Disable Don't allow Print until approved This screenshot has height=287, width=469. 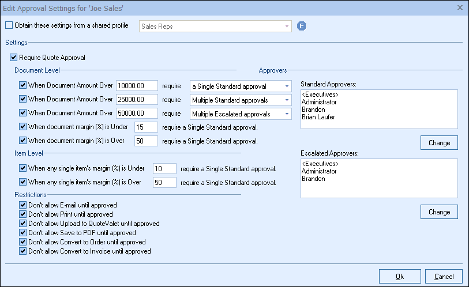pyautogui.click(x=23, y=214)
